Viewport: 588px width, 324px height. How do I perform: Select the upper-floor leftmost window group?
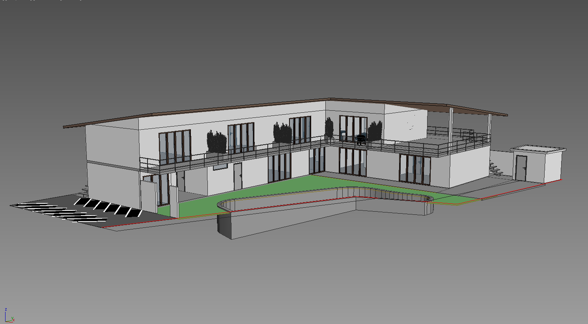point(175,146)
